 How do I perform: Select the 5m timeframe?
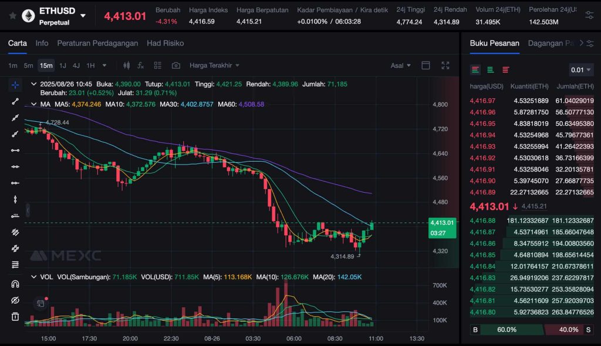[28, 66]
